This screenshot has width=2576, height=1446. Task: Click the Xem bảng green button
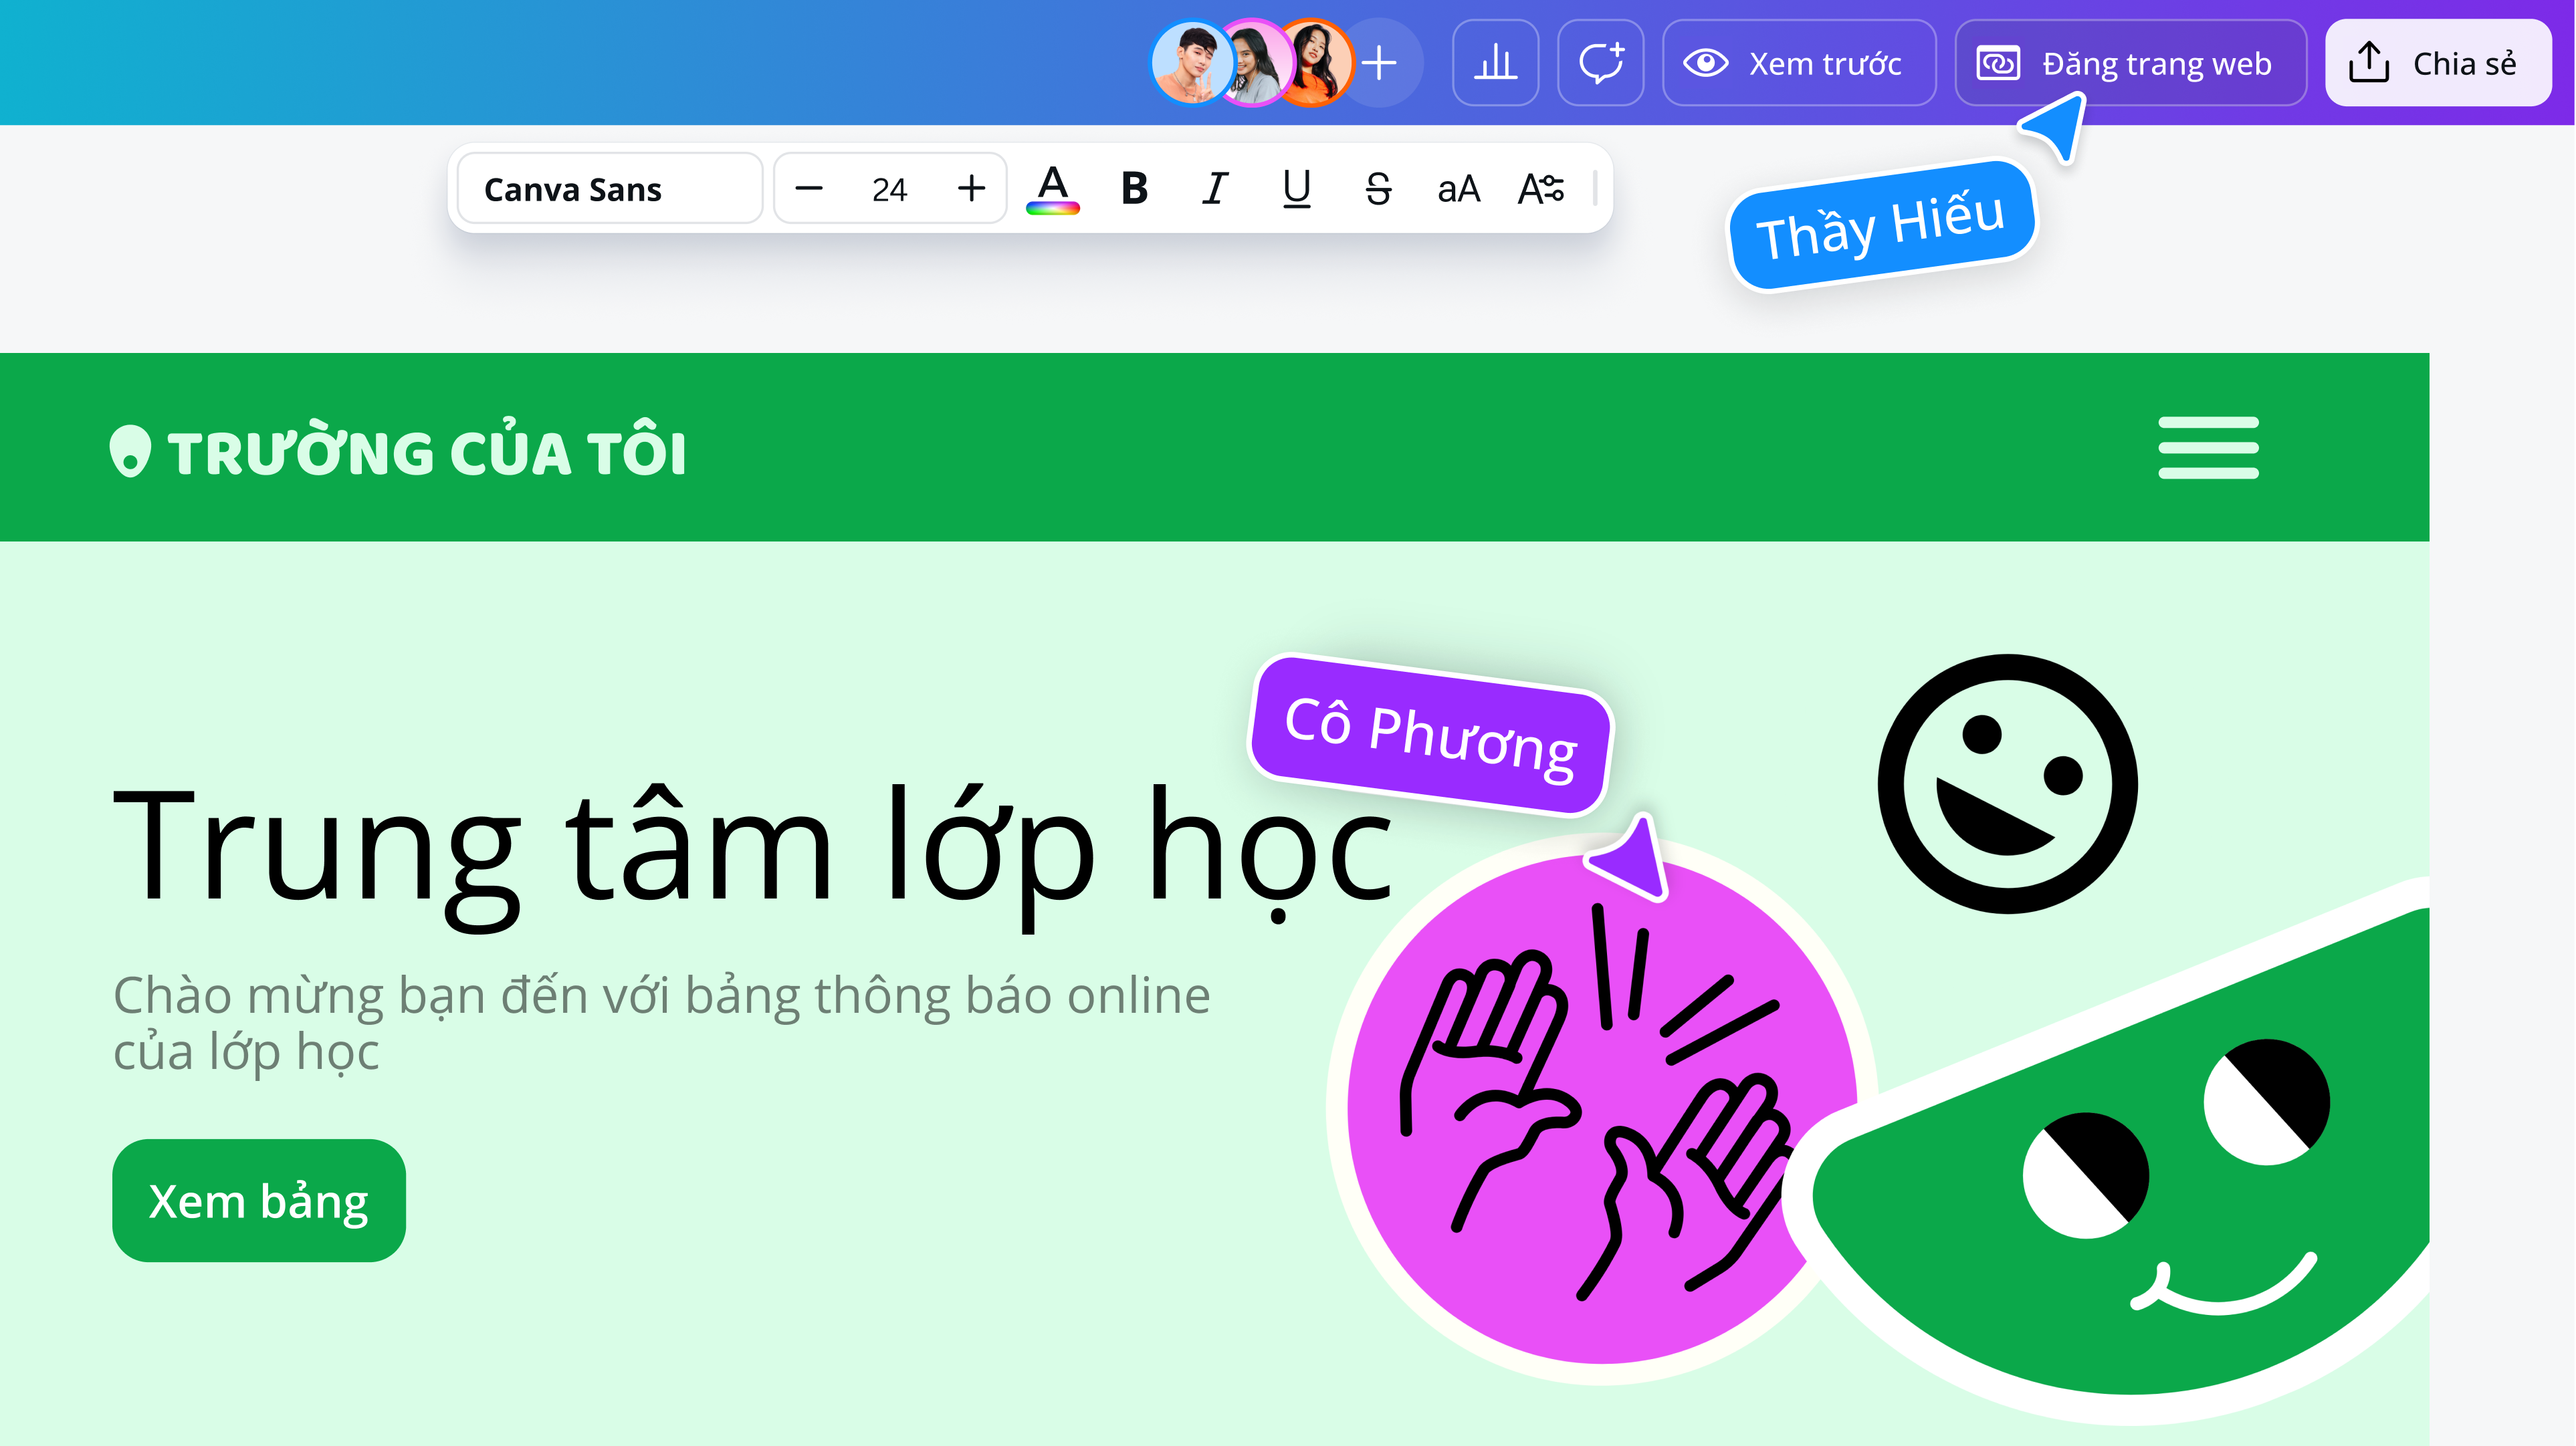coord(259,1201)
